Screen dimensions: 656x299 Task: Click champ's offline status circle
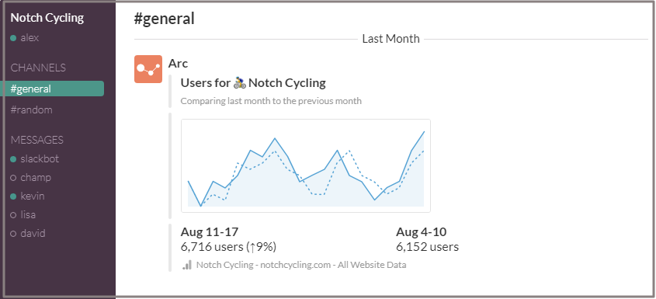tap(13, 178)
